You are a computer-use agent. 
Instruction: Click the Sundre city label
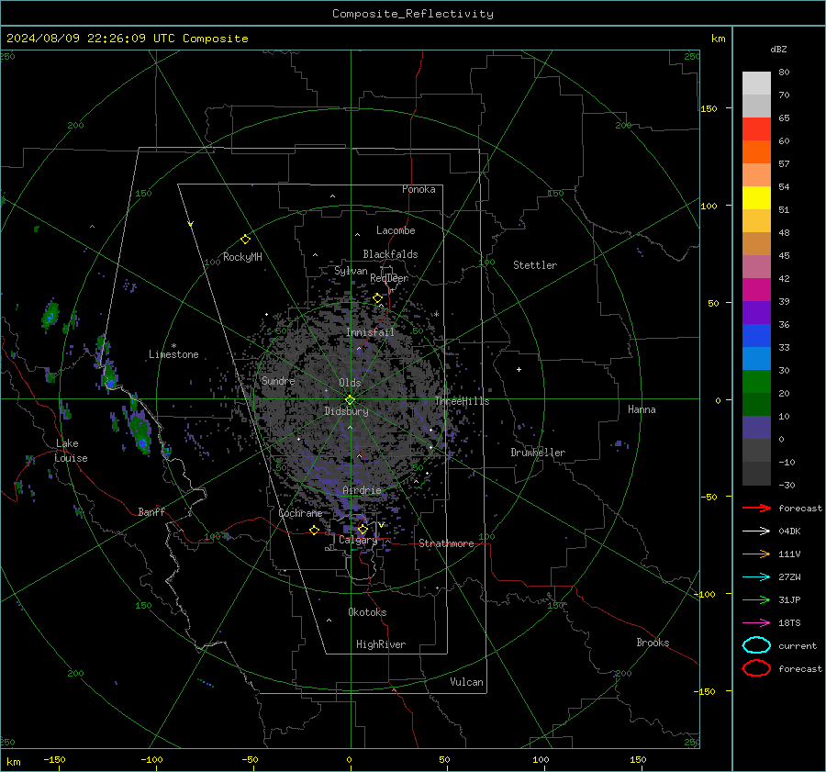point(278,380)
